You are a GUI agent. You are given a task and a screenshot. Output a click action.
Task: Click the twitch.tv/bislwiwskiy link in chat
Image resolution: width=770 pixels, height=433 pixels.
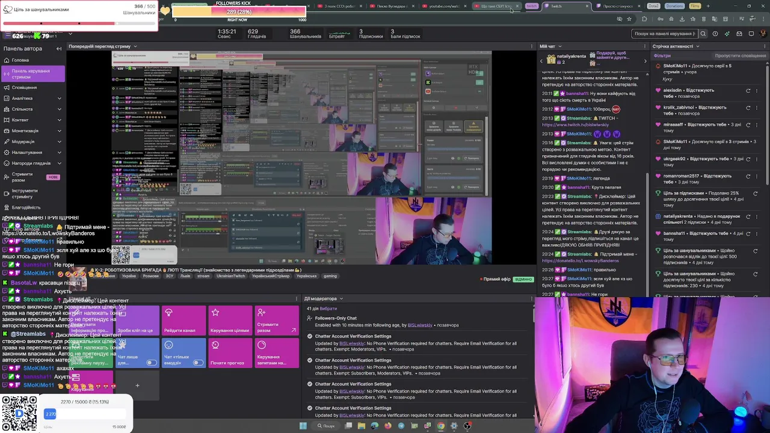tap(575, 125)
